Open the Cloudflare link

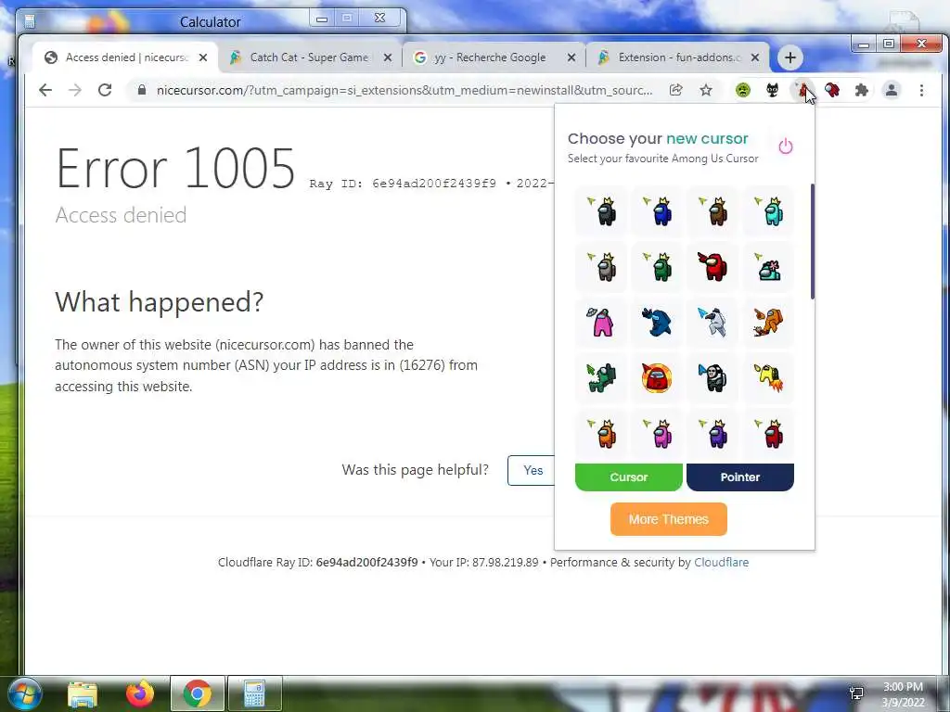(721, 563)
